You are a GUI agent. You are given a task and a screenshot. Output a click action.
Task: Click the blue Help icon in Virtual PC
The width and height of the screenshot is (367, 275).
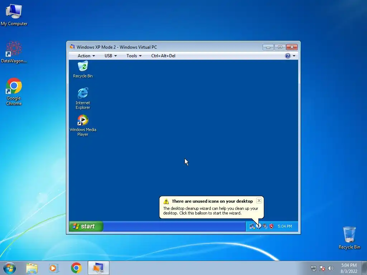coord(288,56)
